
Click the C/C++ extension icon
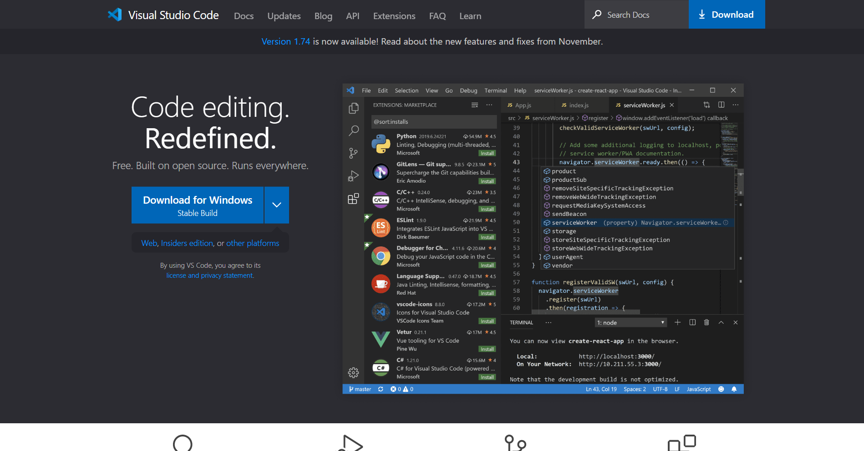click(x=381, y=200)
